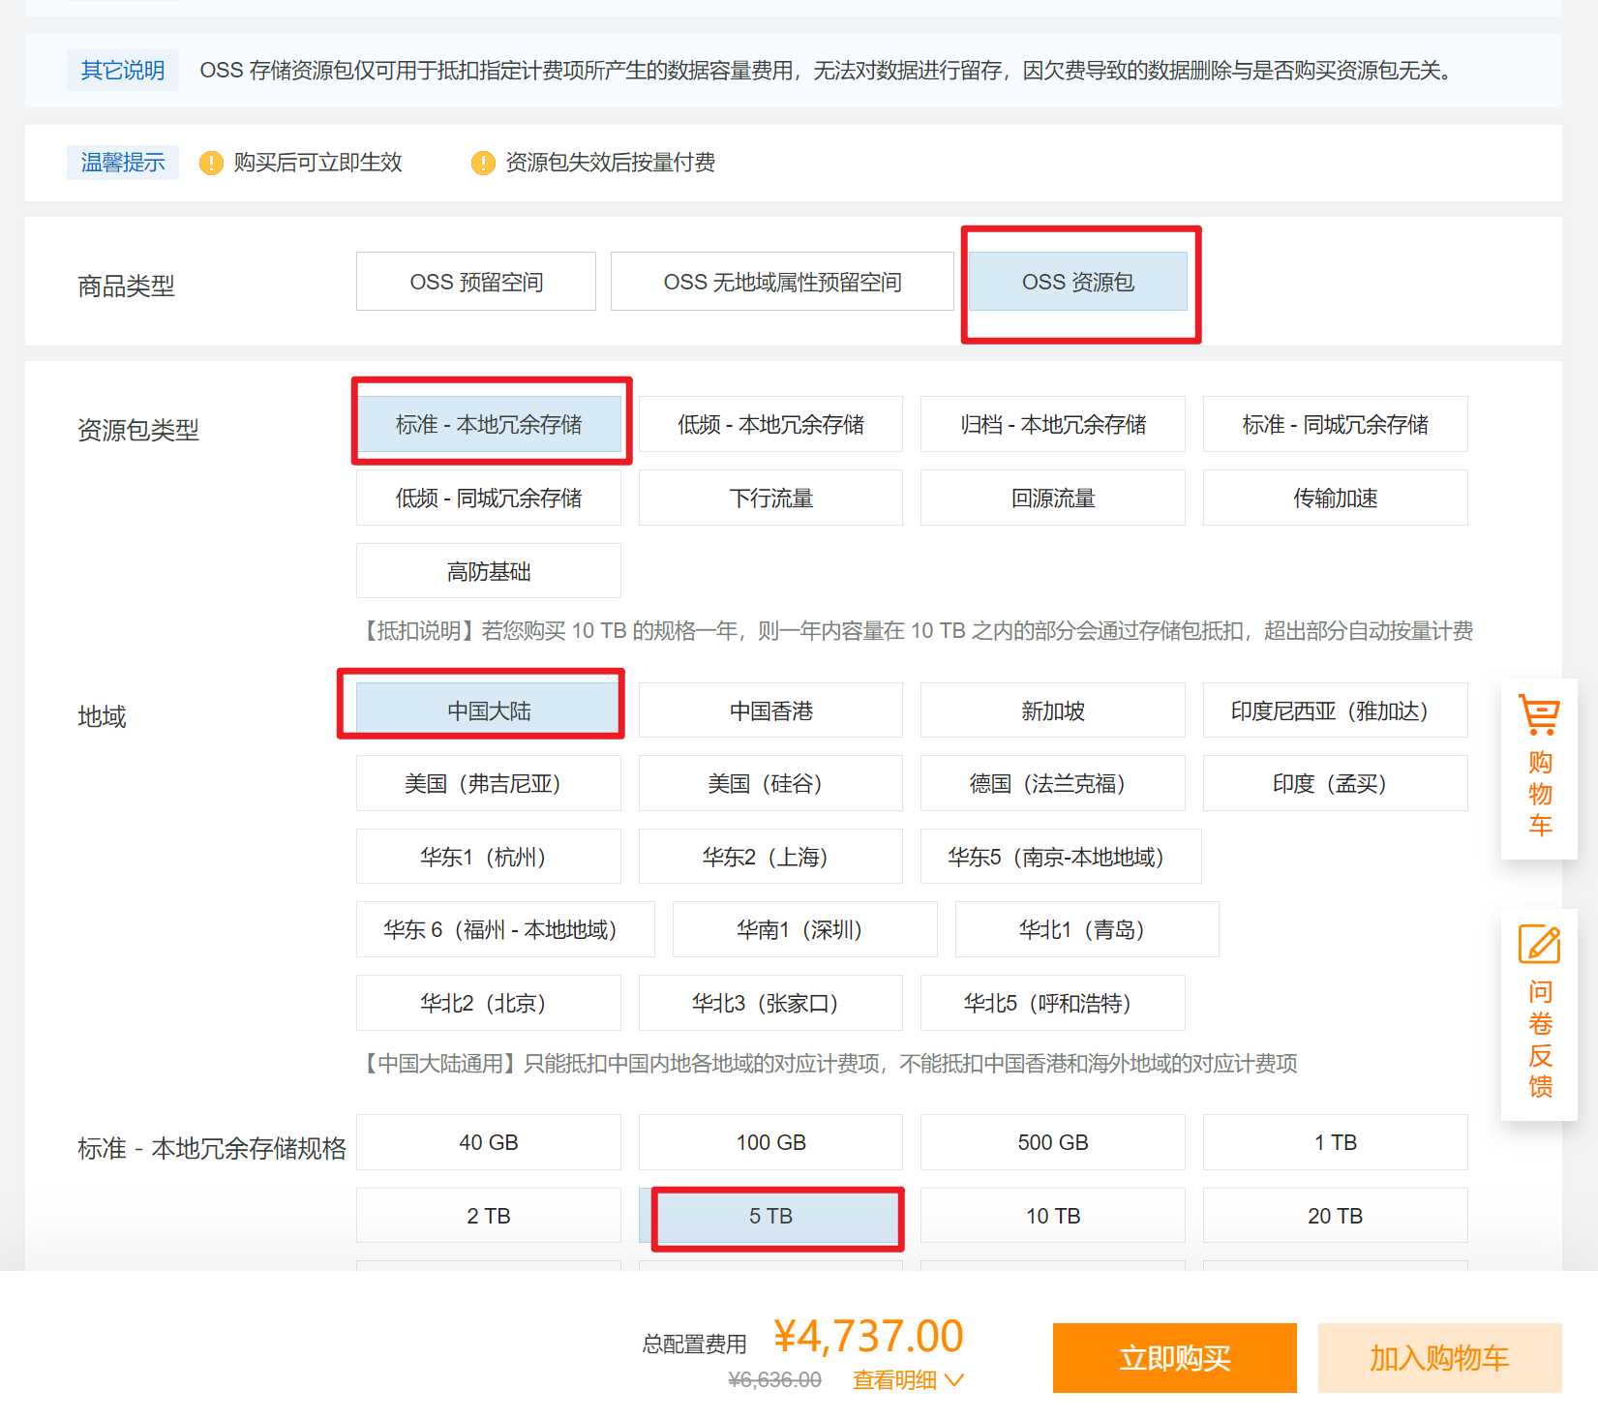Select OSS 无地域属性预留空间 product type
The image size is (1598, 1420).
point(782,282)
